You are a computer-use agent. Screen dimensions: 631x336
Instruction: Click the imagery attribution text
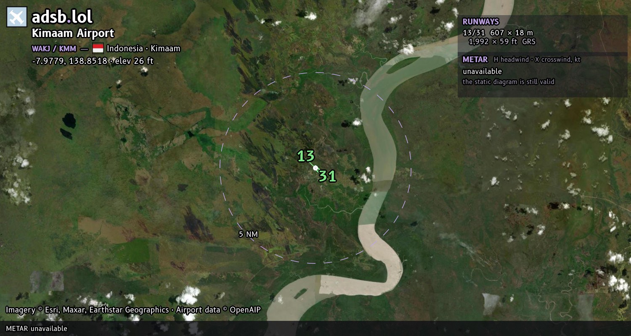click(133, 310)
